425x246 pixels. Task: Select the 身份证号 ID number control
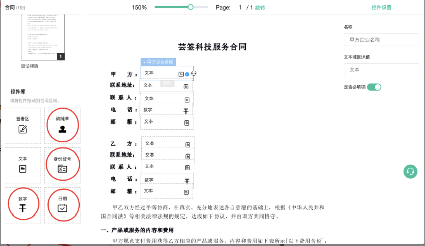[63, 165]
